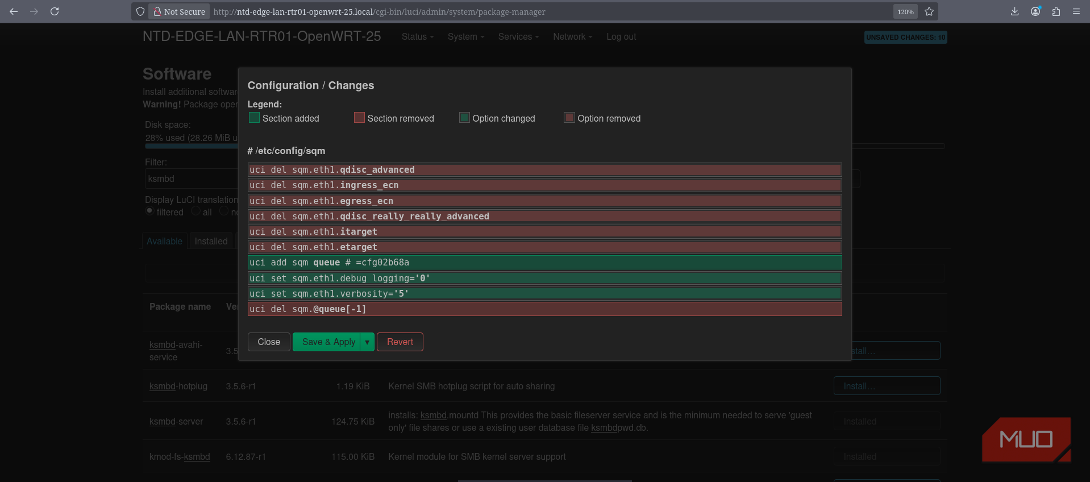Screen dimensions: 1090x482
Task: Reset zoom via the 120% badge
Action: [905, 11]
